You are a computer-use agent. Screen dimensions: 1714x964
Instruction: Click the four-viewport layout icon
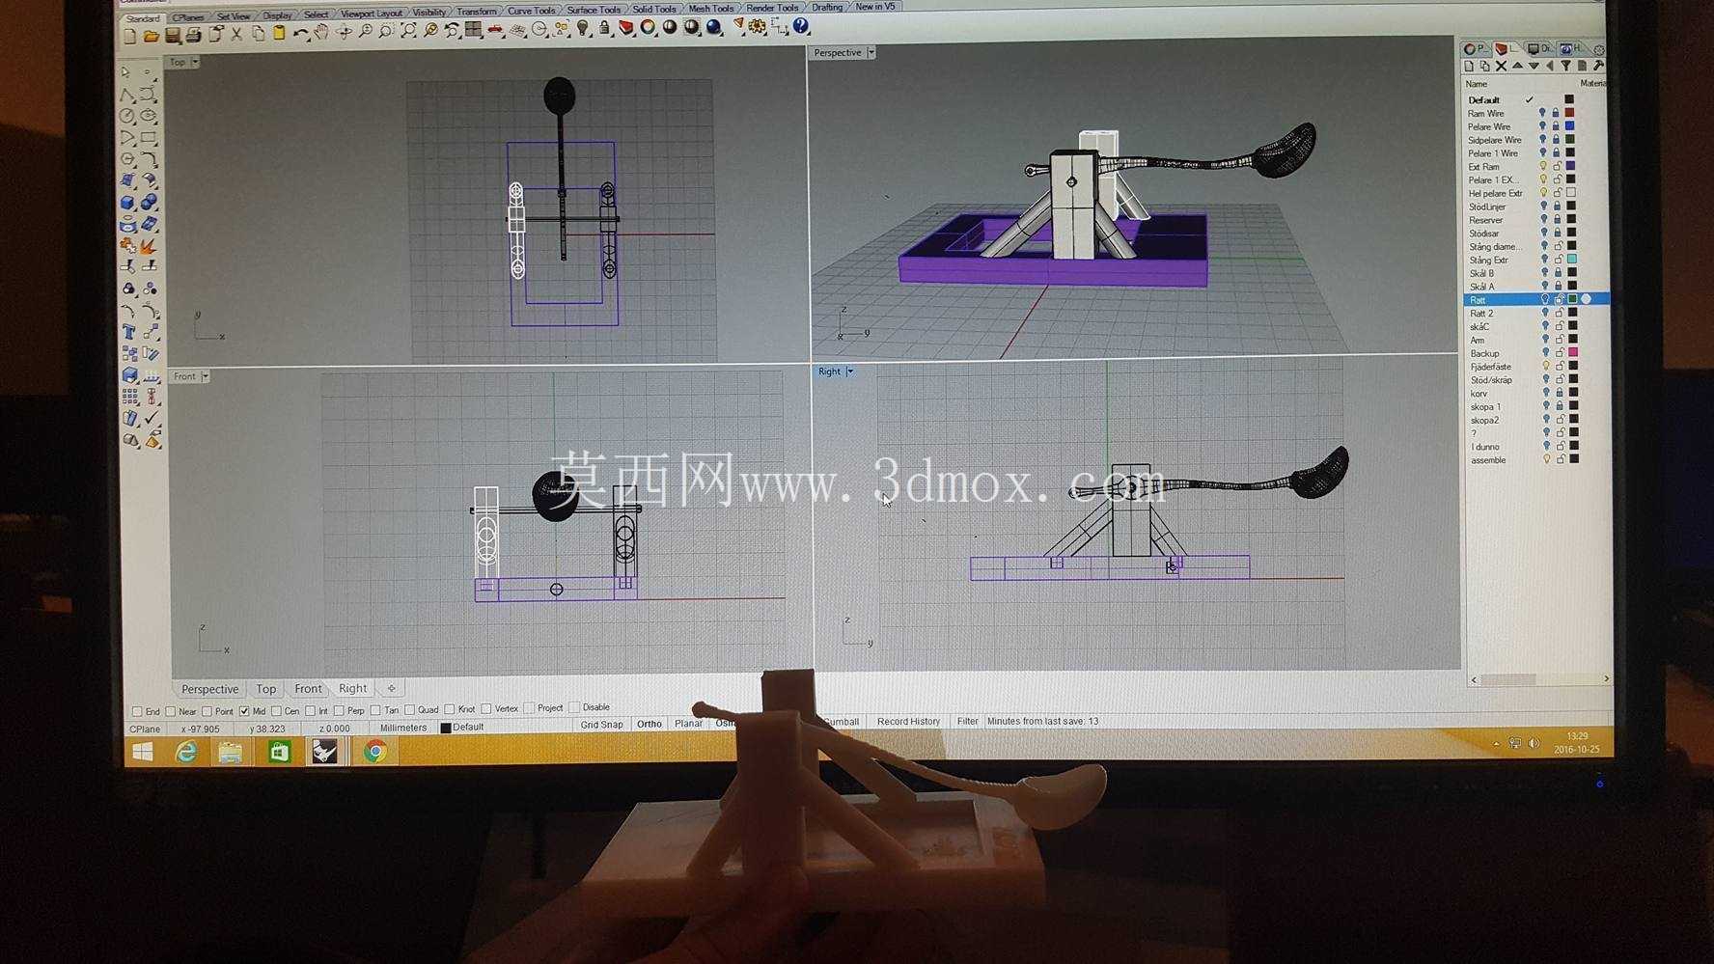click(473, 30)
